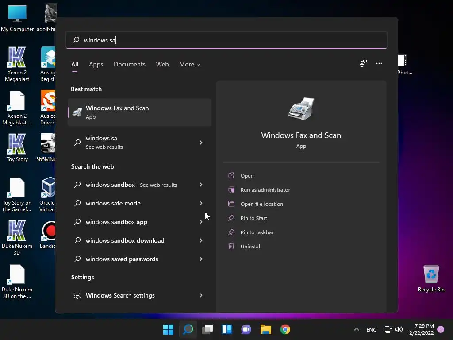Viewport: 453px width, 340px height.
Task: Switch to the Web search tab
Action: tap(162, 64)
